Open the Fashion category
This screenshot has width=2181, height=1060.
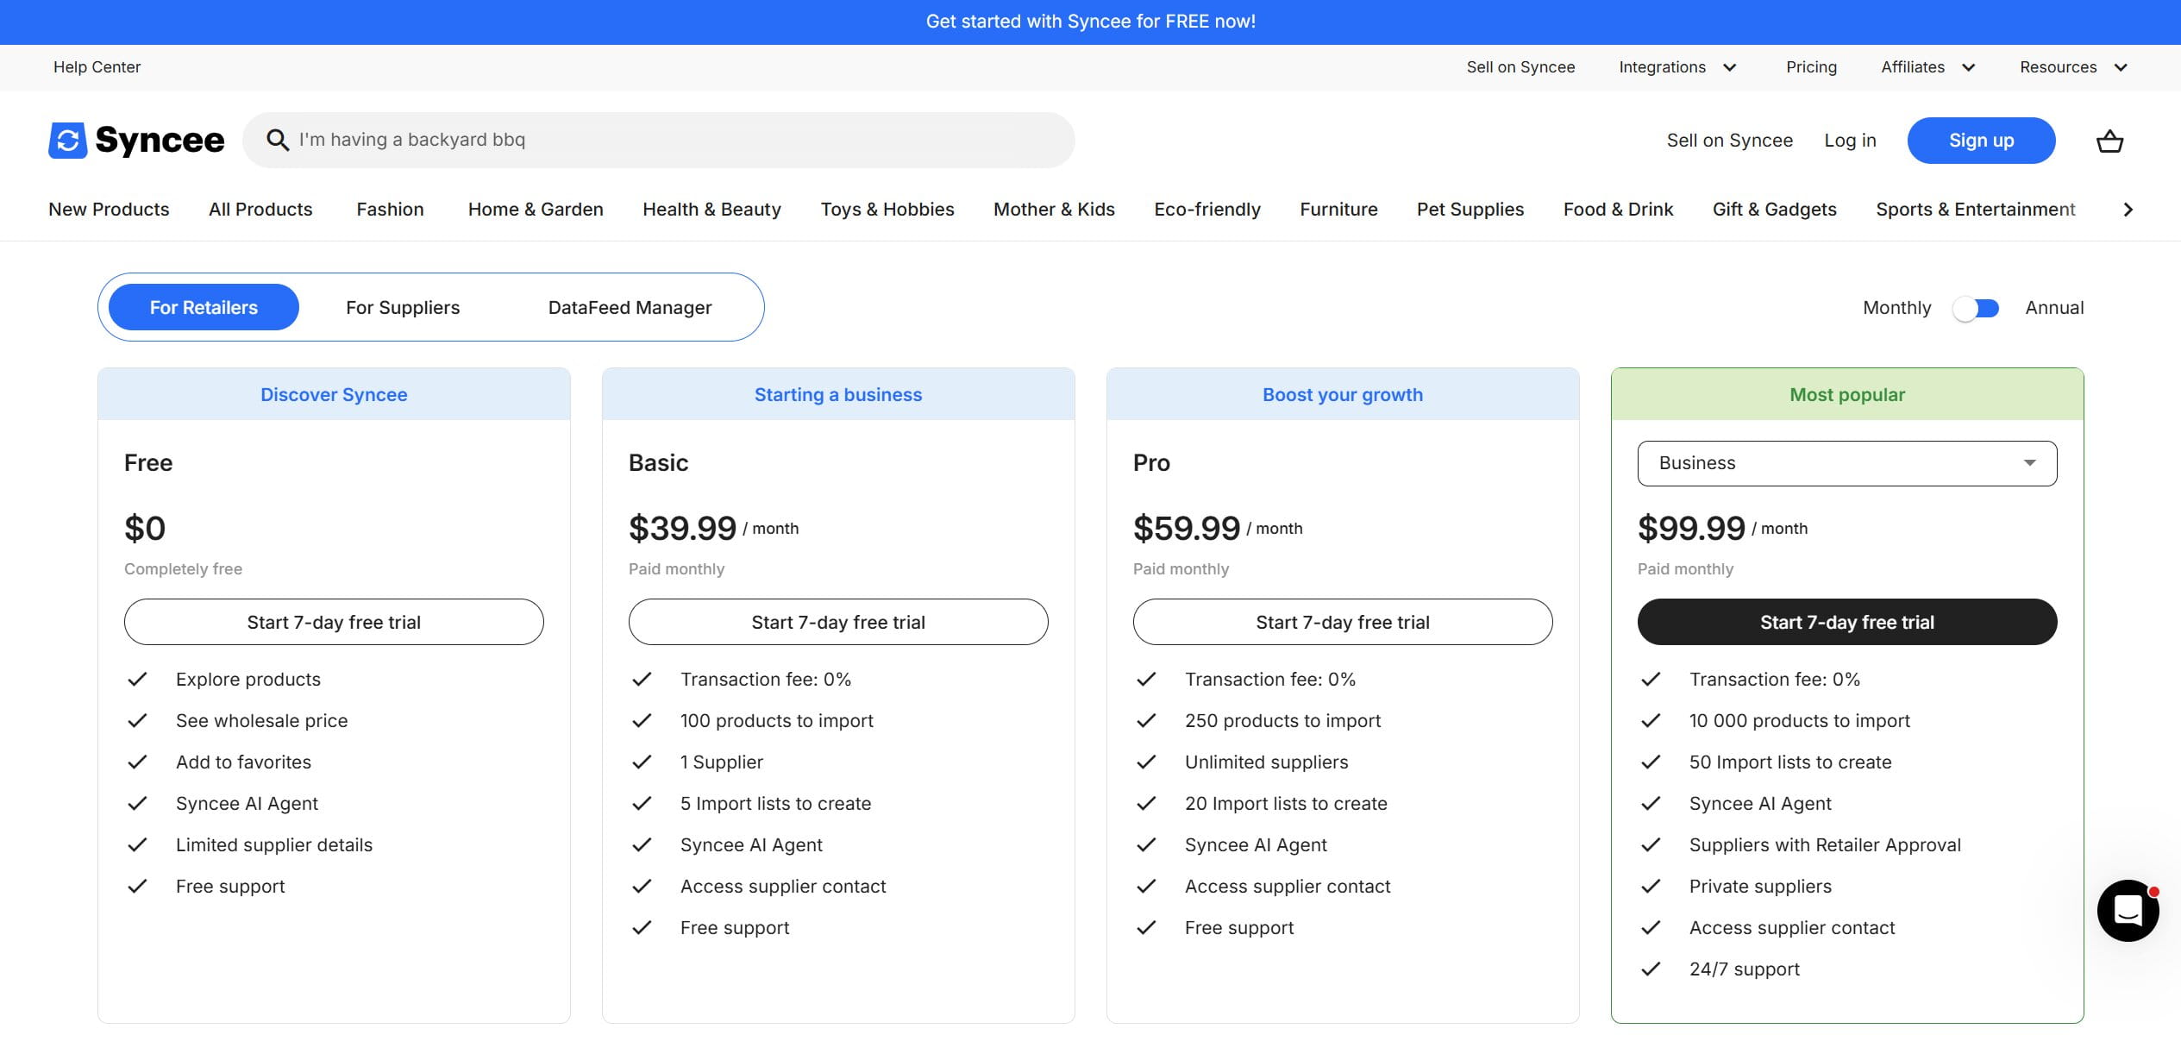pos(390,210)
